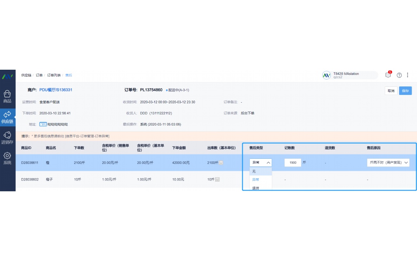Open the 商品 section in the sidebar

(8, 94)
